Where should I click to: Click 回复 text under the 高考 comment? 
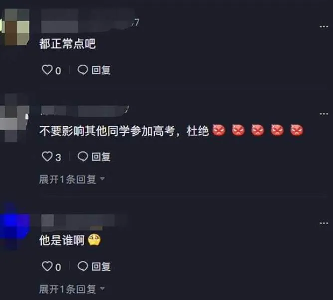(x=101, y=157)
